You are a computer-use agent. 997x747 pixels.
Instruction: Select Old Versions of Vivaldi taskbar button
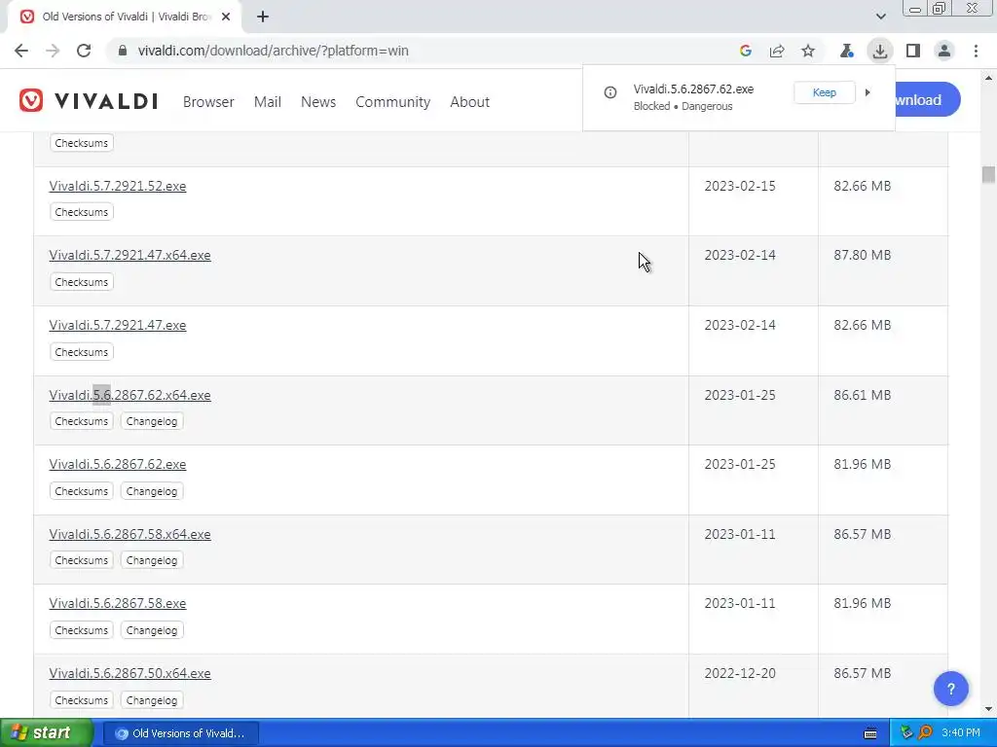(181, 733)
